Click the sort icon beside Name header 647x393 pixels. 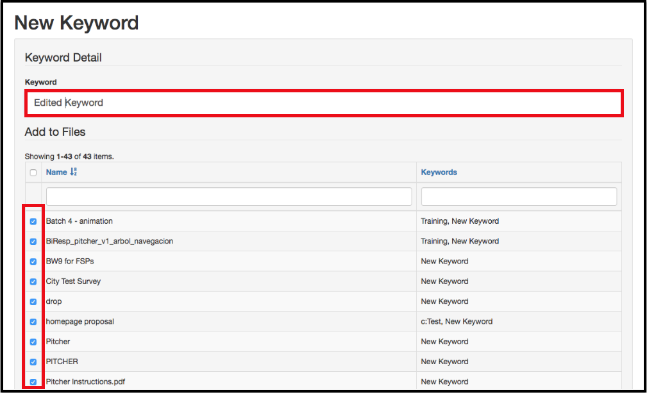(x=73, y=172)
